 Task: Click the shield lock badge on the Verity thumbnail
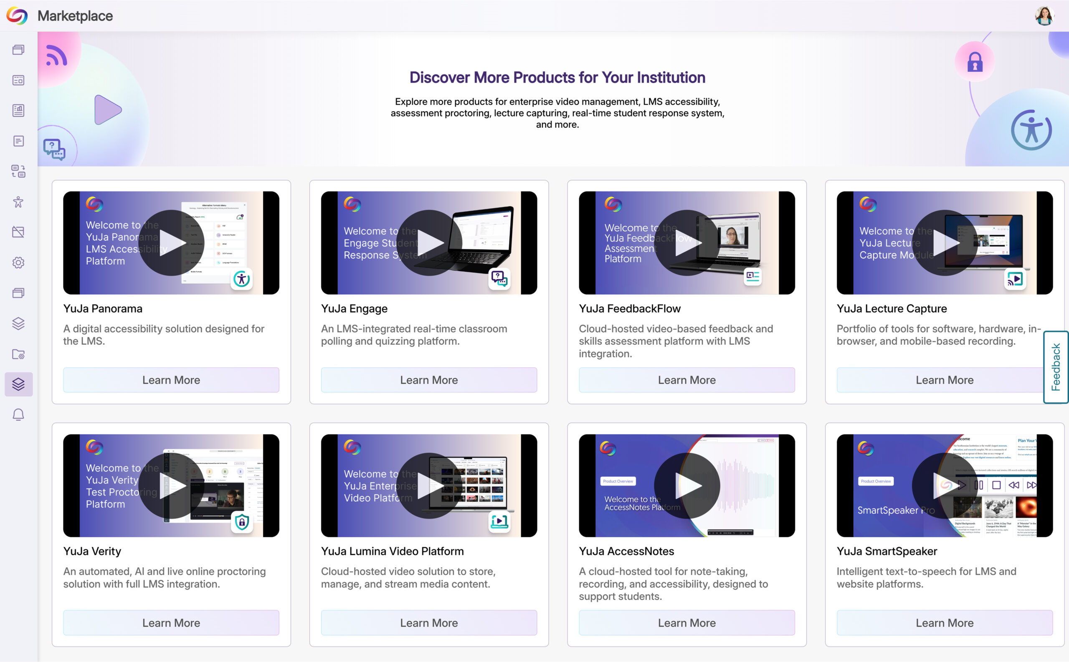242,522
